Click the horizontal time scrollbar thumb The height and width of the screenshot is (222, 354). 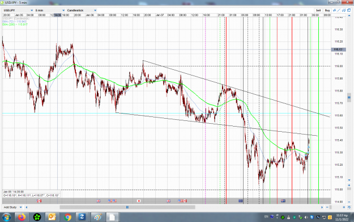(x=127, y=207)
